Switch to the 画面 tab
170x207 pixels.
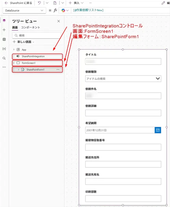(15, 27)
